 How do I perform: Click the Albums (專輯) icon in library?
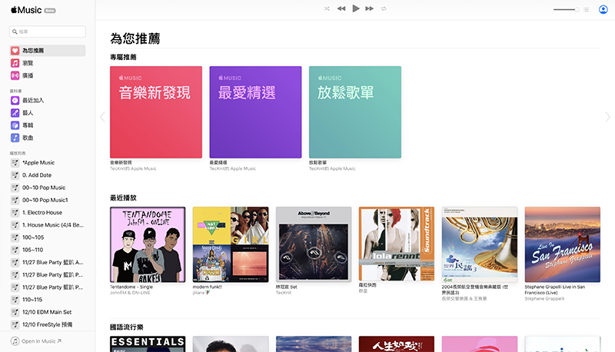point(15,125)
